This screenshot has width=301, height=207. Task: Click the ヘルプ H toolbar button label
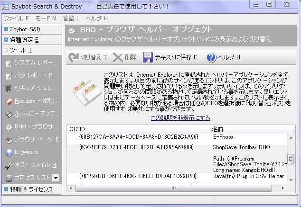(x=229, y=57)
